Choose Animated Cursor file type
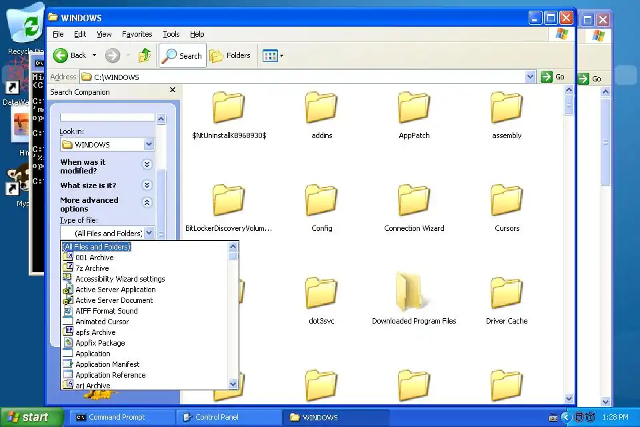This screenshot has height=427, width=640. pyautogui.click(x=145, y=322)
